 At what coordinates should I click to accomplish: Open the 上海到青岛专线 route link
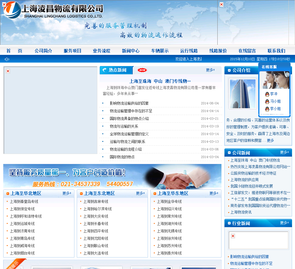[22, 238]
